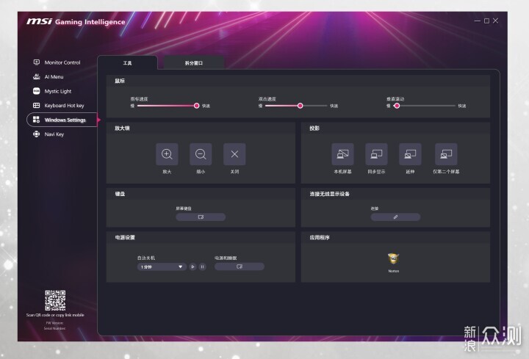Click the Mystic Light sidebar icon
This screenshot has height=359, width=529.
tap(37, 91)
